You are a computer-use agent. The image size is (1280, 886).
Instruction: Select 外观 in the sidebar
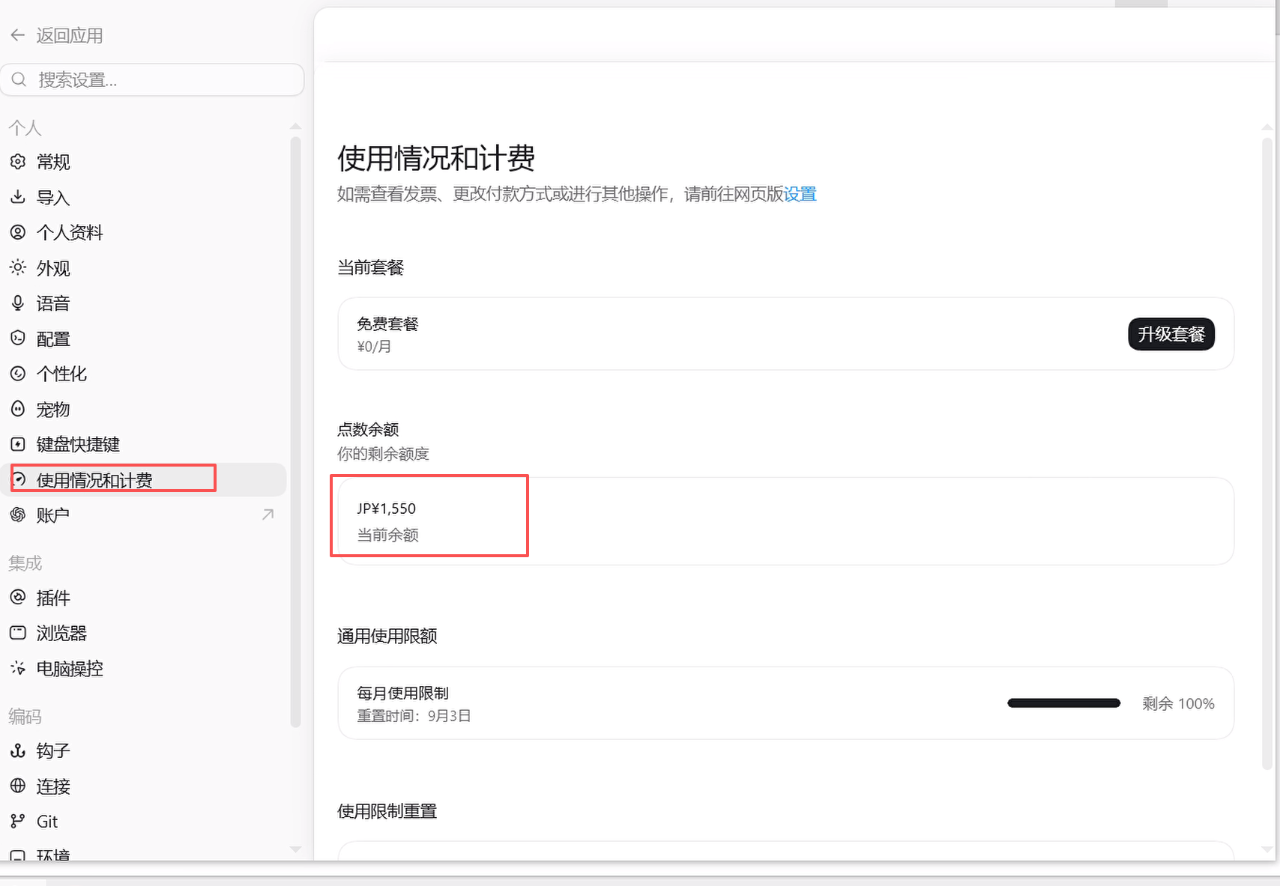click(144, 267)
